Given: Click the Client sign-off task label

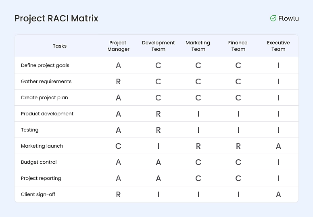Looking at the screenshot, I should [x=38, y=194].
